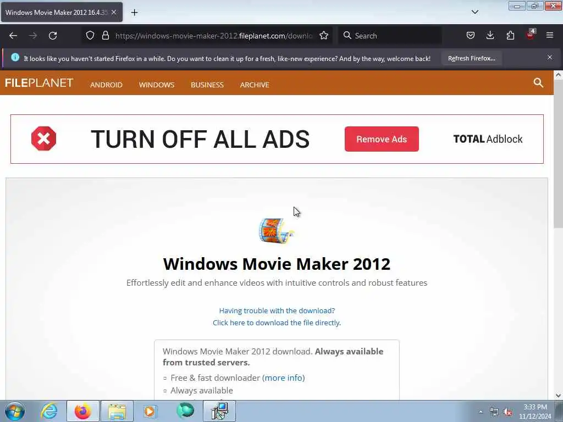Reload the current page
Viewport: 563px width, 422px height.
[53, 36]
